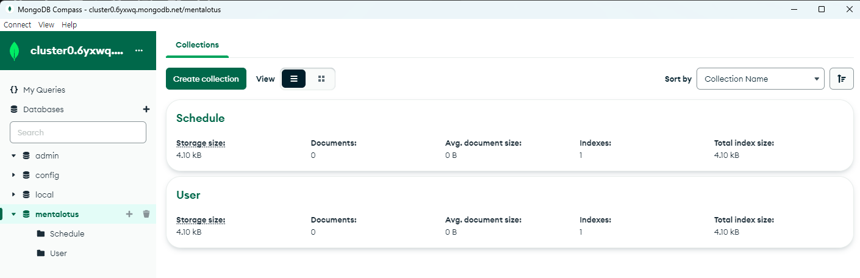
Task: Open the Sort by Collection Name dropdown
Action: tap(761, 79)
